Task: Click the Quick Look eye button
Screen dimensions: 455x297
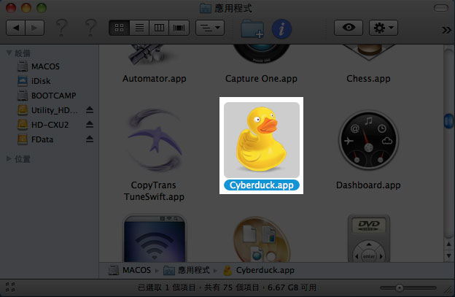Action: (349, 28)
